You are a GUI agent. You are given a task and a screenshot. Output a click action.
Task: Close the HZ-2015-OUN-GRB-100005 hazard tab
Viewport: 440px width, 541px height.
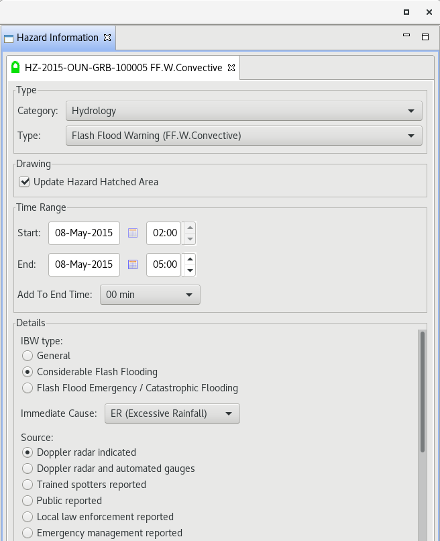coord(231,68)
